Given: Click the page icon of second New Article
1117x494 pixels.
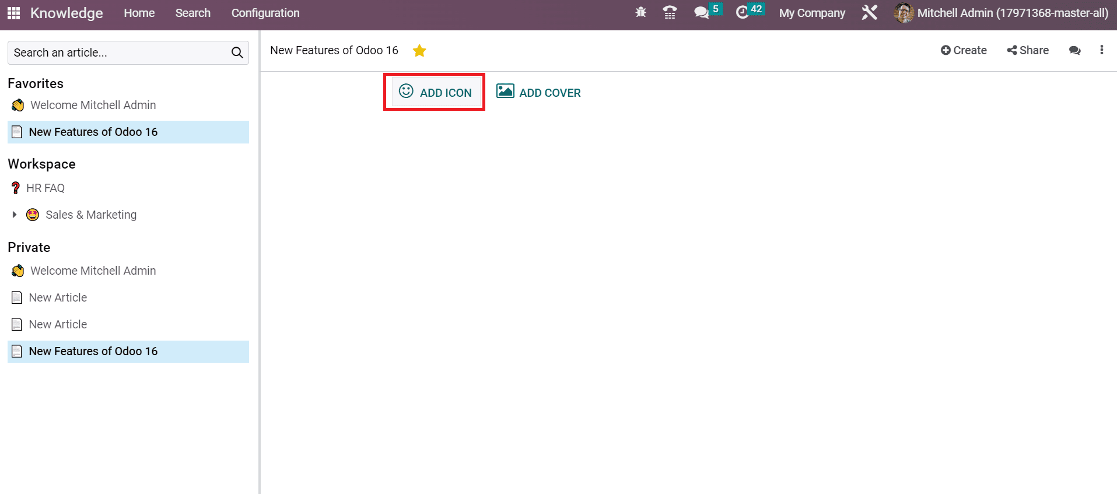Looking at the screenshot, I should (17, 324).
